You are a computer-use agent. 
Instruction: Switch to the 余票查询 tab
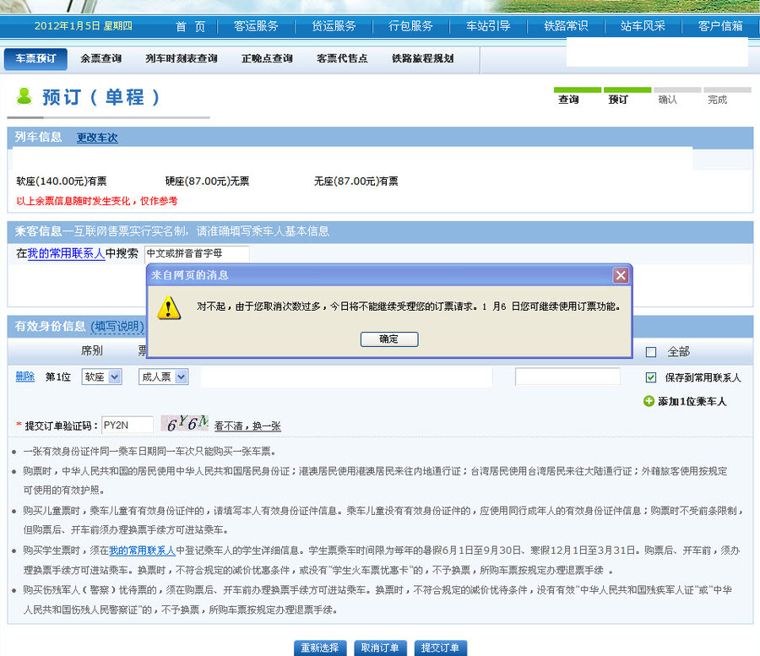100,59
